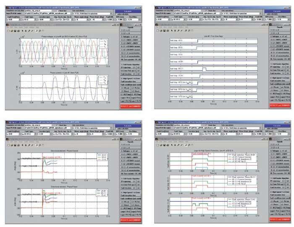Click '3. Voltages: v, v1, v2' button beside First Zone flags
The image size is (294, 227).
280,36
